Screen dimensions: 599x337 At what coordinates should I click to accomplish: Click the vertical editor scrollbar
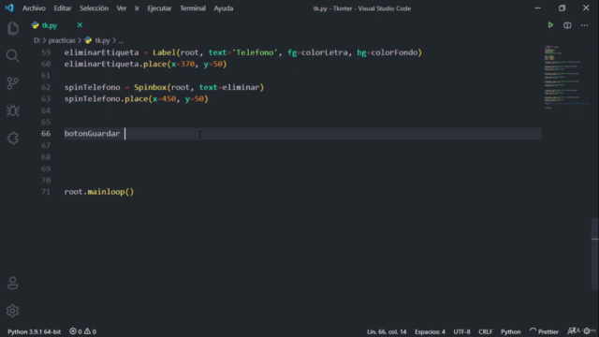click(595, 254)
